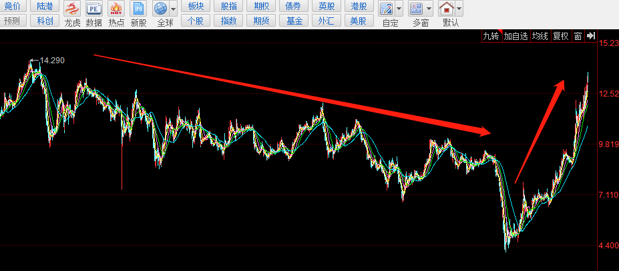Open the dropdown arrow beside 多窗 icon

[x=429, y=9]
